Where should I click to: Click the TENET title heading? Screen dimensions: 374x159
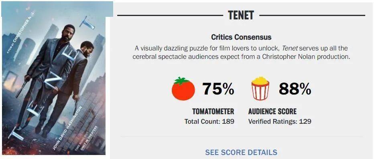pos(241,15)
